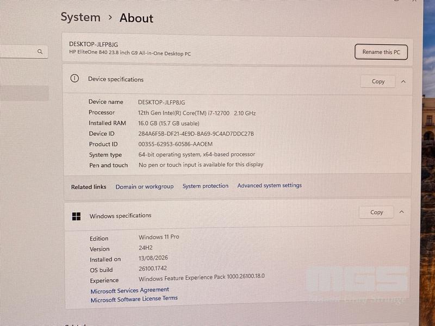Click the Rename this PC button
This screenshot has width=435, height=326.
381,52
